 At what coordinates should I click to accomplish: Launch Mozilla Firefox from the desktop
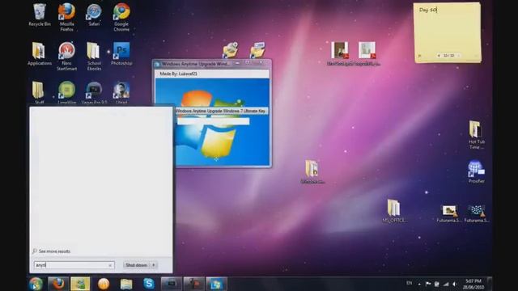66,17
